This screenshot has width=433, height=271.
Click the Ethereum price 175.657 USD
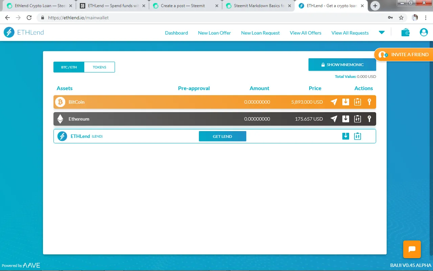point(309,119)
